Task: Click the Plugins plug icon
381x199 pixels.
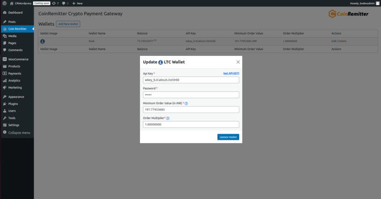Action: coord(5,104)
